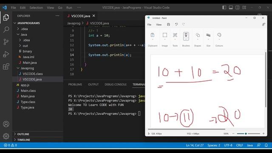Open the Paint Tools group
This screenshot has width=272, height=153.
175,35
